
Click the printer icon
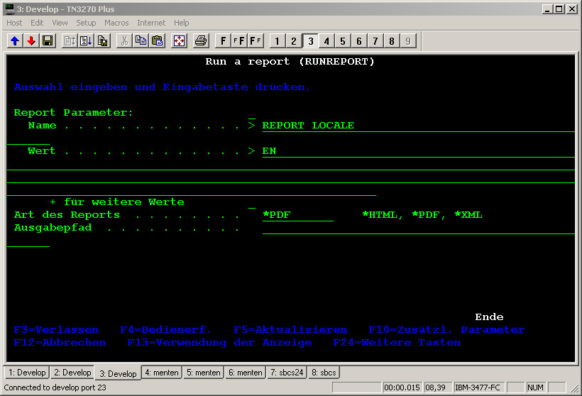201,41
